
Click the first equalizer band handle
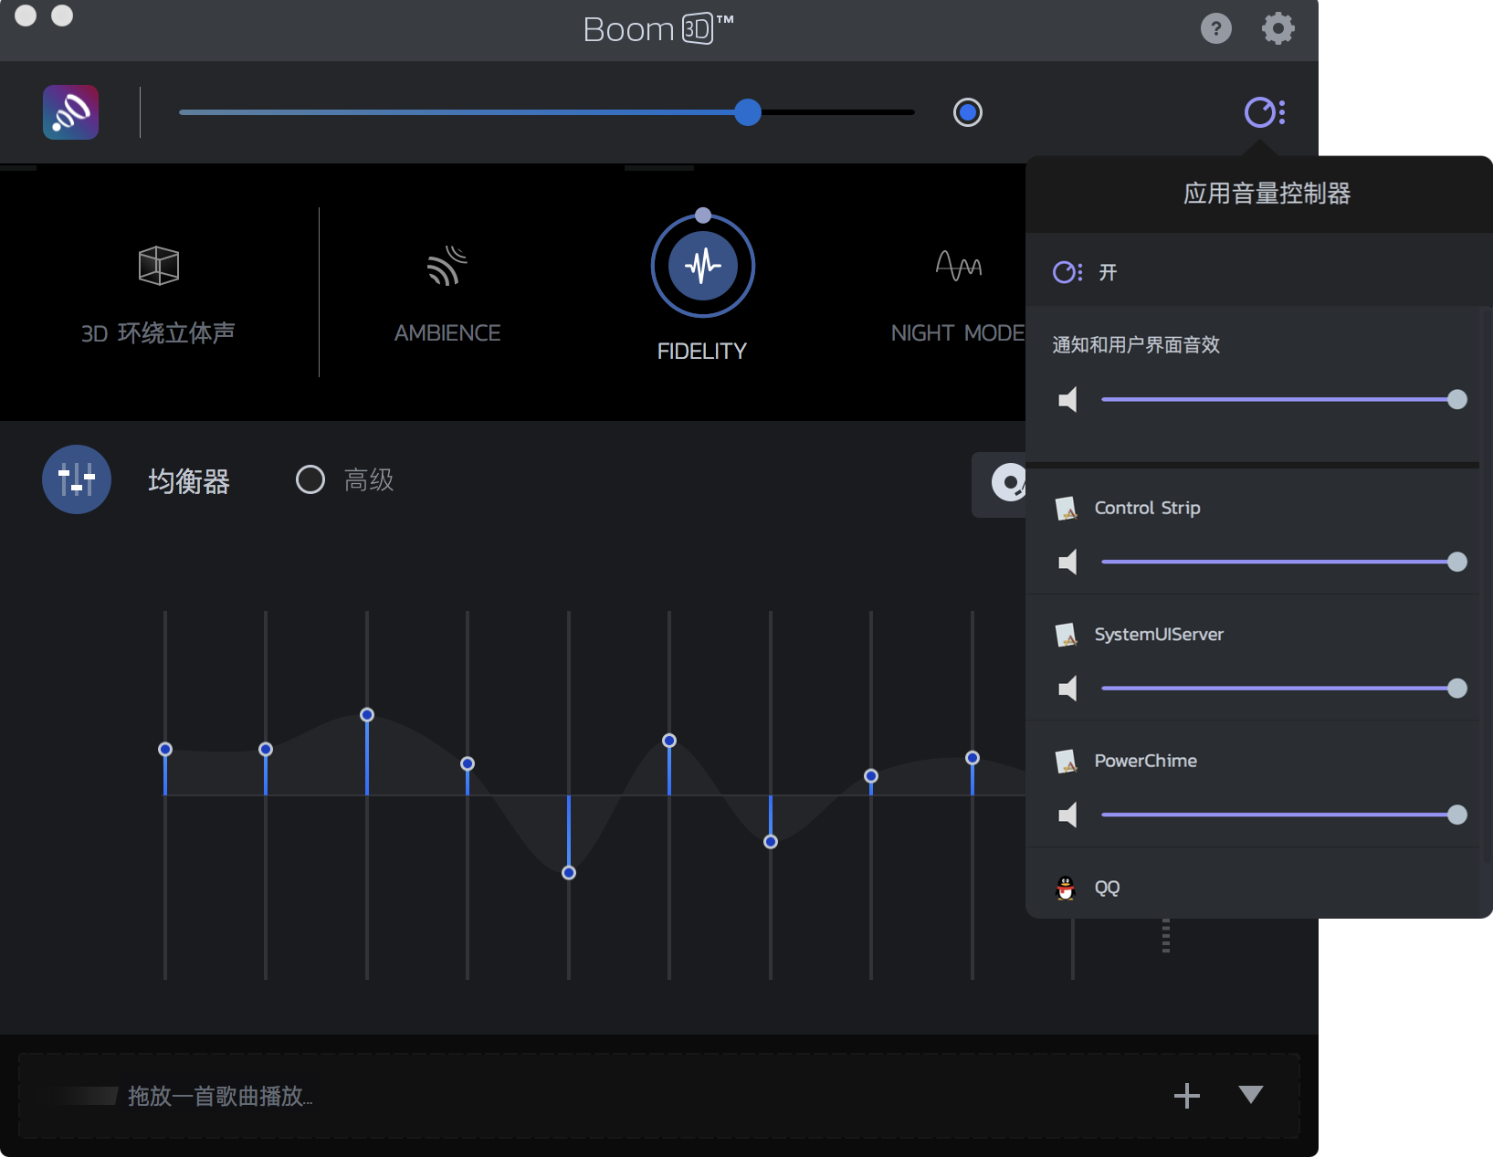click(165, 750)
